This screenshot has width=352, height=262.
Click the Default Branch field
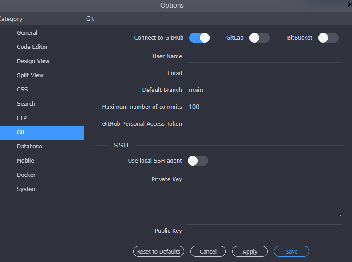(x=264, y=90)
